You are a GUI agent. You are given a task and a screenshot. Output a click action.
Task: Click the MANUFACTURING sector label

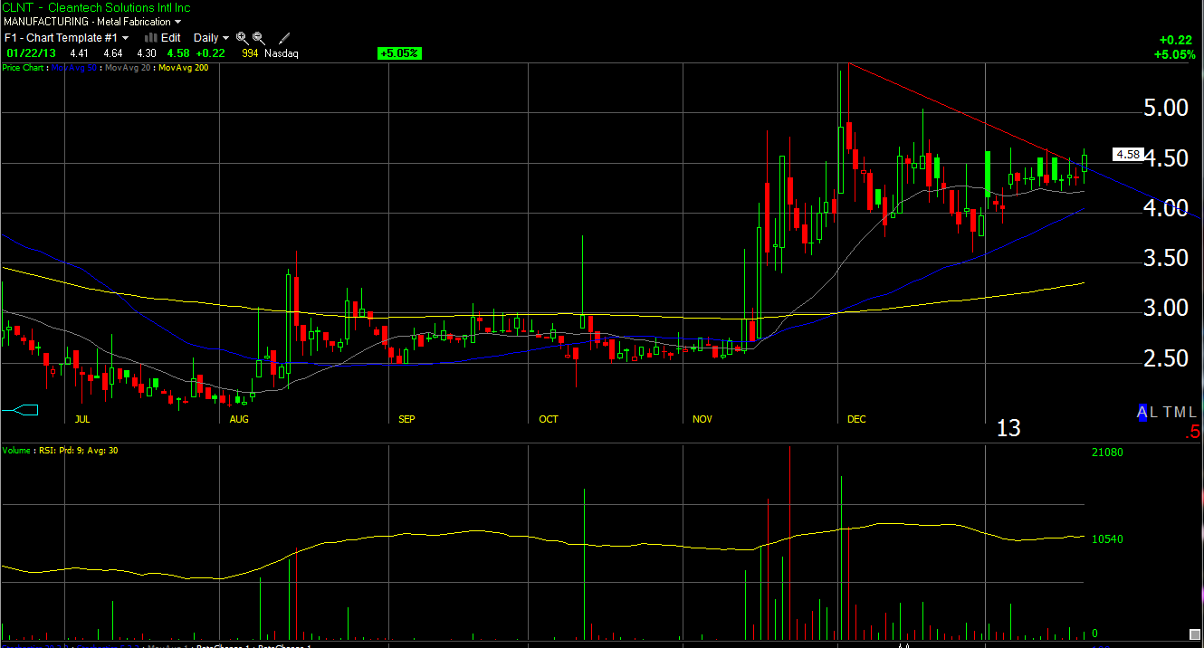coord(46,22)
